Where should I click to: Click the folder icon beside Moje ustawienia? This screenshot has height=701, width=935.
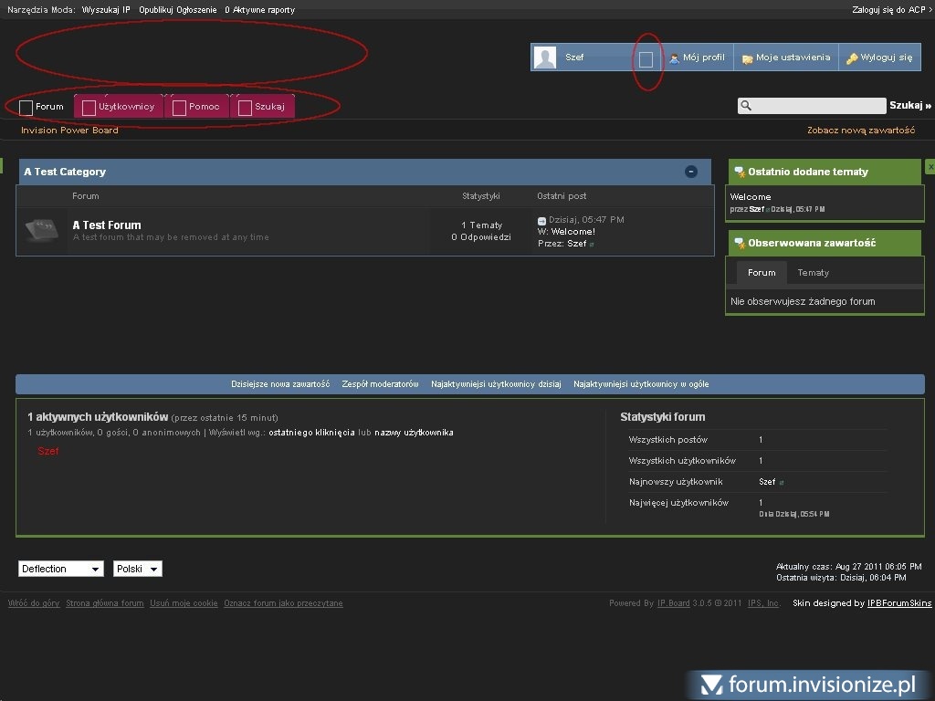[748, 58]
